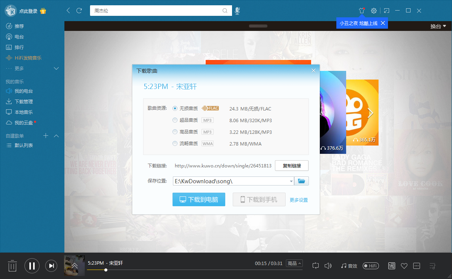Open 下载管理 in sidebar
This screenshot has width=452, height=279.
click(23, 101)
